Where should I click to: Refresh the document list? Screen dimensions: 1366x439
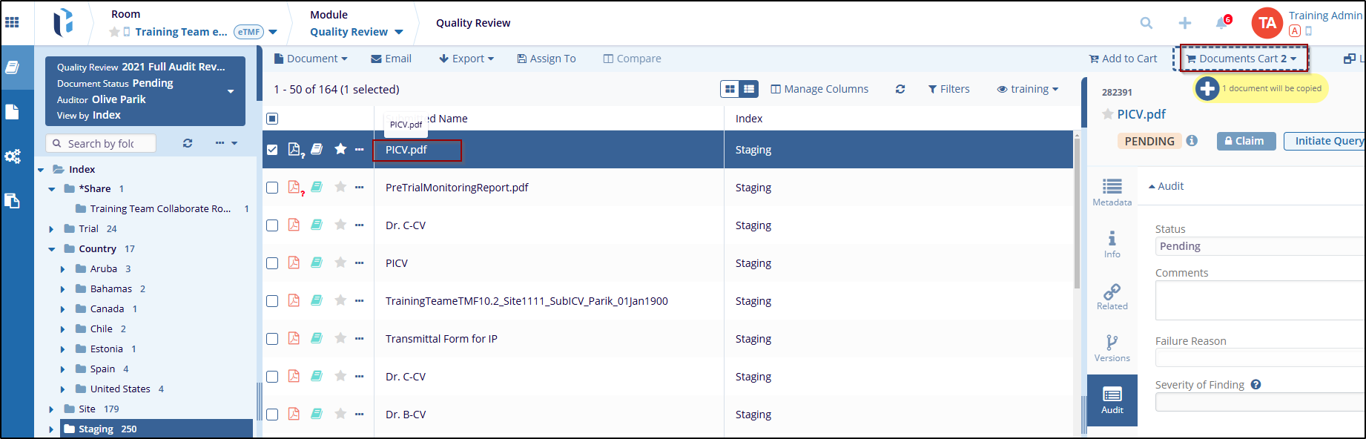[x=900, y=89]
